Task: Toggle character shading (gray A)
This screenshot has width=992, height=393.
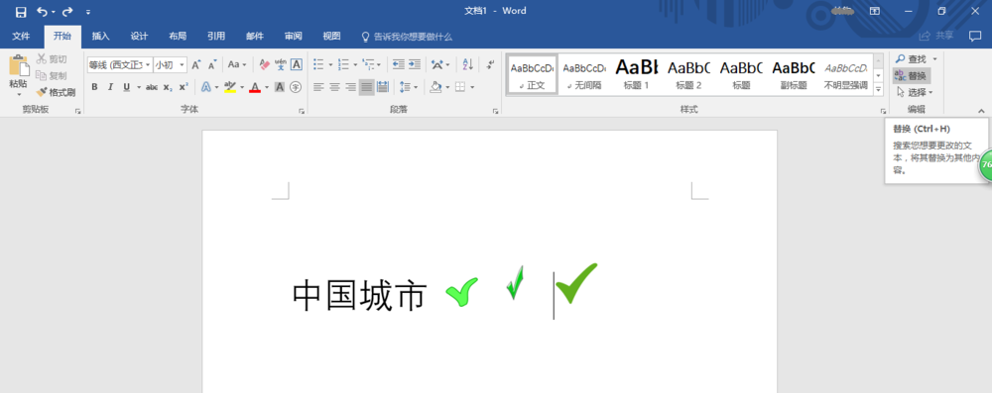Action: [280, 87]
